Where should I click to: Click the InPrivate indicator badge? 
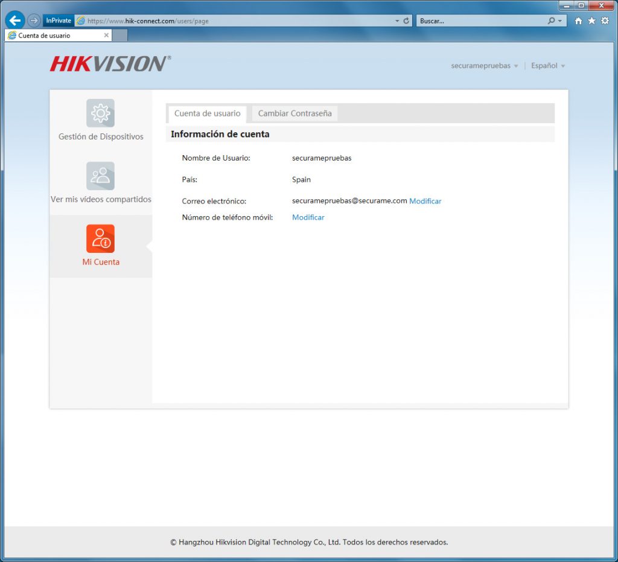(59, 21)
